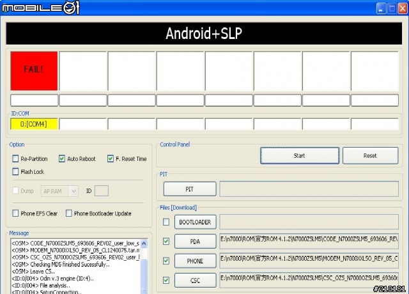Viewport: 409px width, 294px height.
Task: Click the Reset button
Action: [x=371, y=156]
